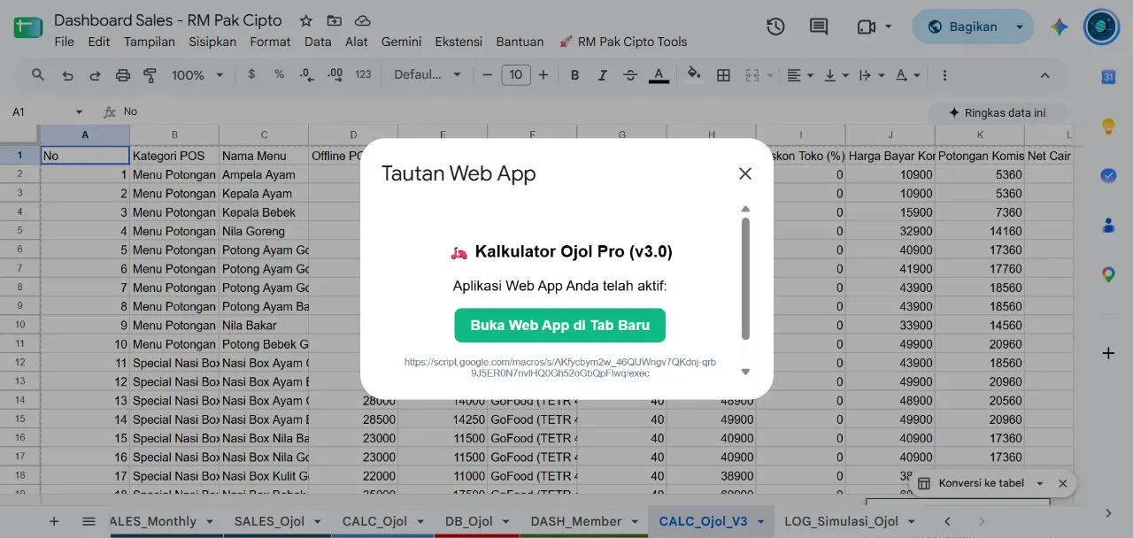Open the Sisipkan menu
The image size is (1133, 538).
coord(212,42)
